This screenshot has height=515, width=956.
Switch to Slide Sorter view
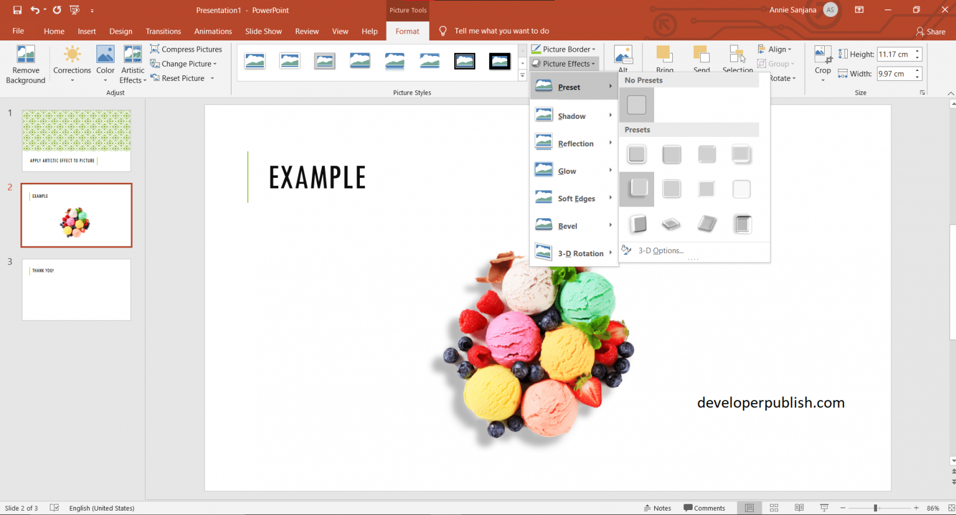tap(774, 508)
